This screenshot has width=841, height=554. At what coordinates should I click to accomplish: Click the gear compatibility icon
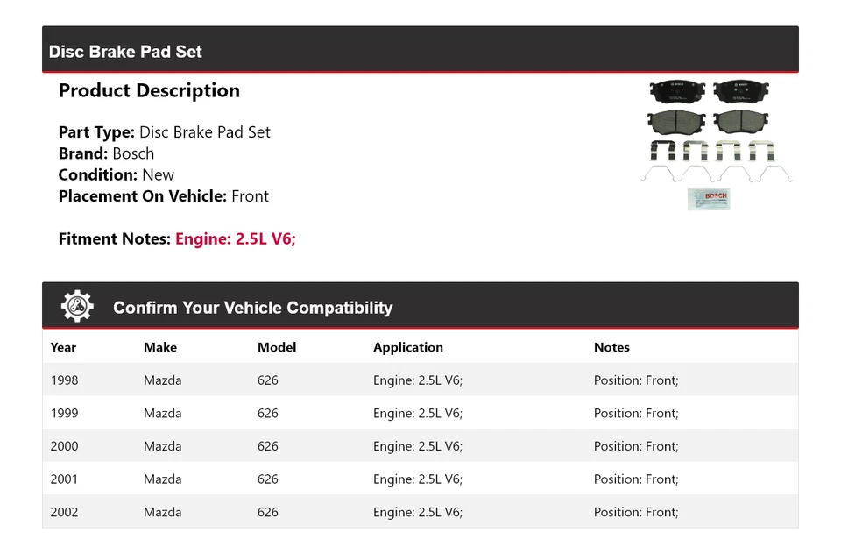(x=77, y=306)
